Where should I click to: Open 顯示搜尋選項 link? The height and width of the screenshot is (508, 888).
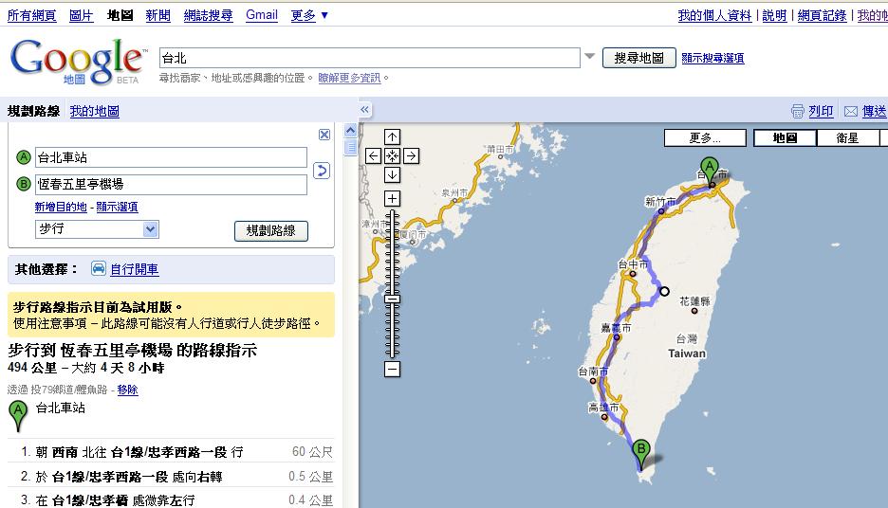click(x=712, y=58)
